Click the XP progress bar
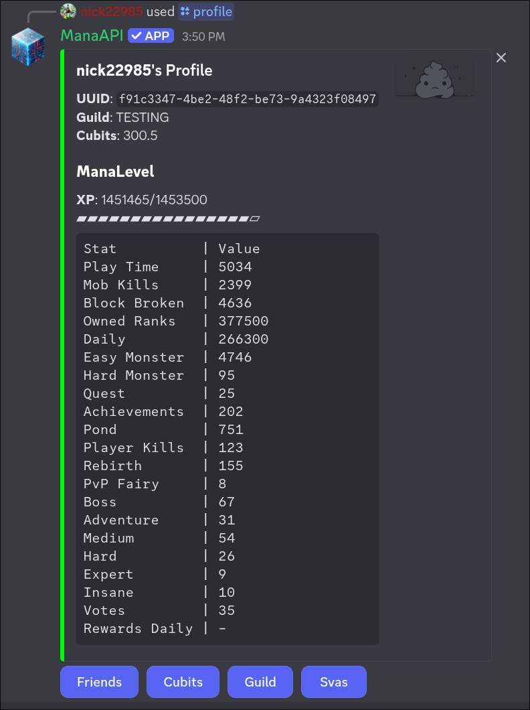Screen dimensions: 530x710 (168, 218)
